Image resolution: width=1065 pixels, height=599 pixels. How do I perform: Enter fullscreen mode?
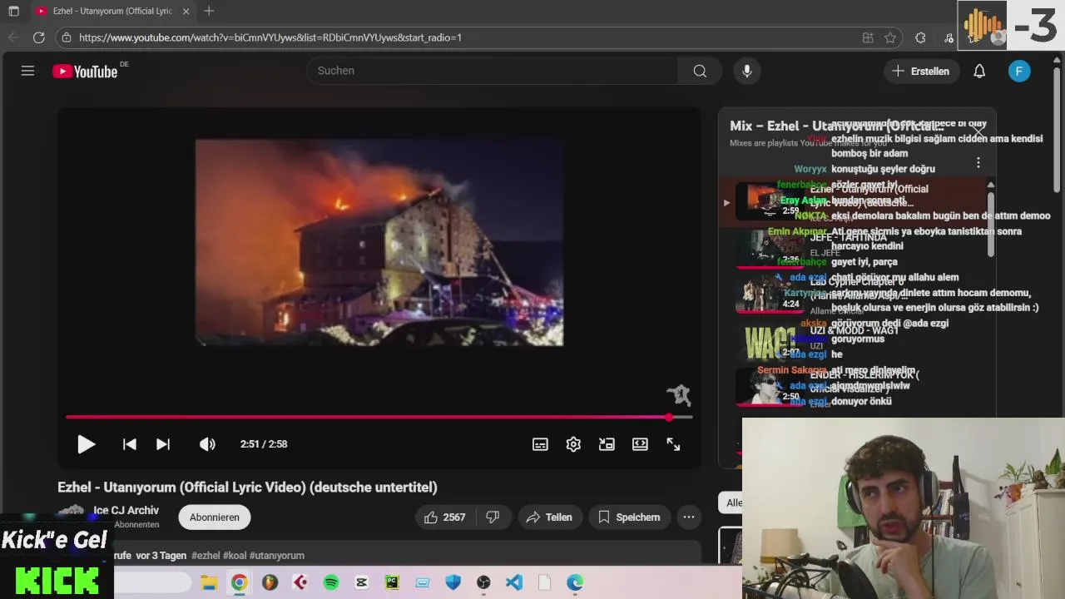673,444
